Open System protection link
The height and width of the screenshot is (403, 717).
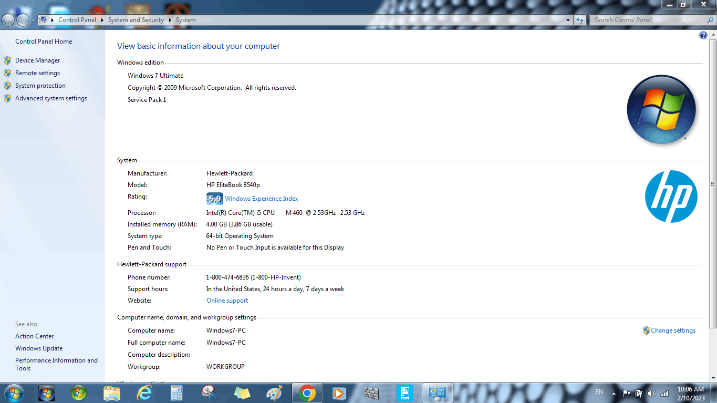(40, 86)
